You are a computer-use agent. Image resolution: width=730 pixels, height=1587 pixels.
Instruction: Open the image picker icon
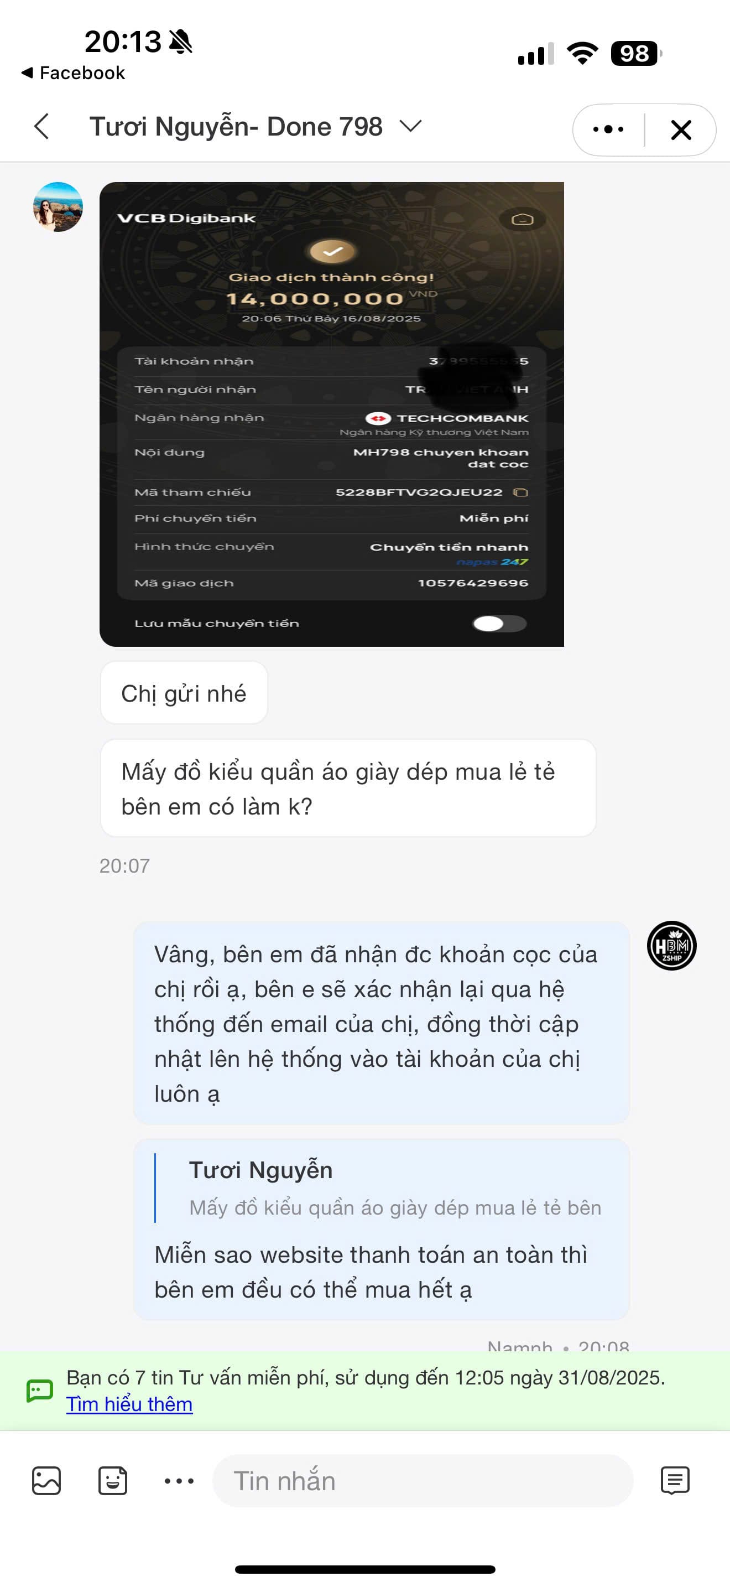[x=46, y=1481]
